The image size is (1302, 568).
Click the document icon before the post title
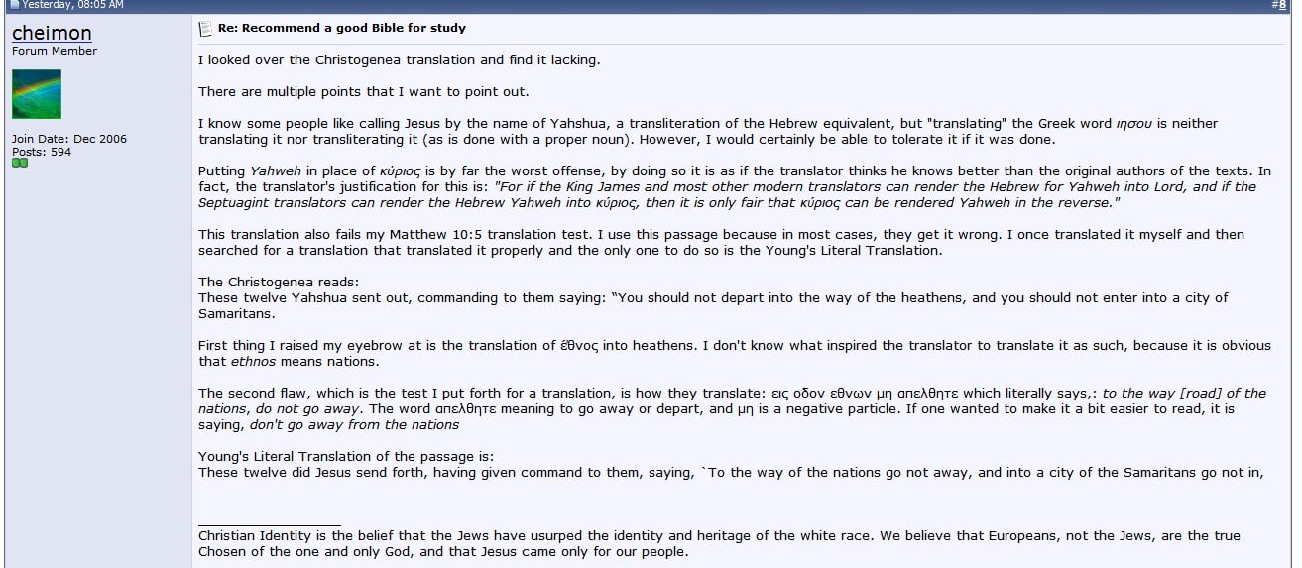(x=205, y=29)
